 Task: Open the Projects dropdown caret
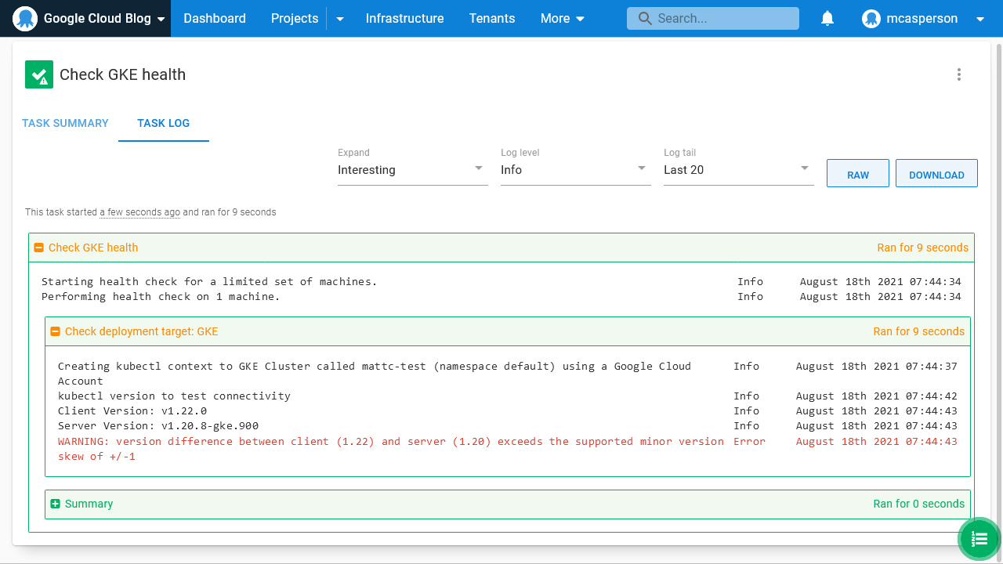tap(339, 18)
